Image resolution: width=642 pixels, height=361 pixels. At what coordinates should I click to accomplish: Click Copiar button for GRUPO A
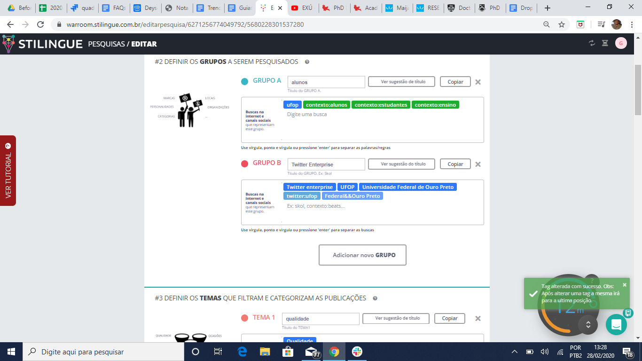click(x=455, y=82)
